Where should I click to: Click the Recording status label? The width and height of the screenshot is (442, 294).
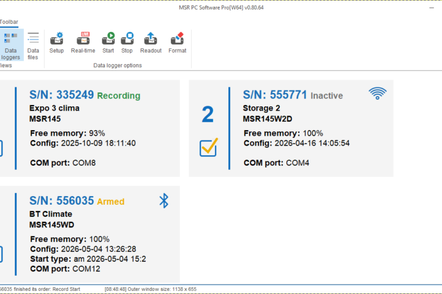pyautogui.click(x=119, y=95)
